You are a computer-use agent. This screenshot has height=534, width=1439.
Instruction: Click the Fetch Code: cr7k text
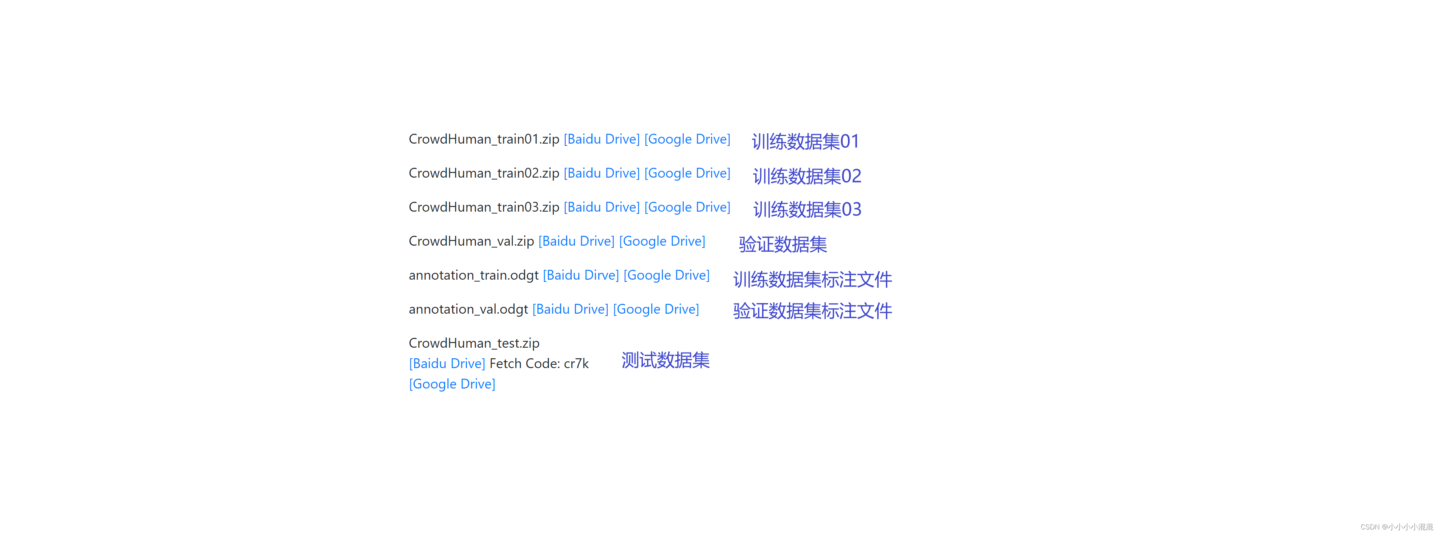(539, 363)
